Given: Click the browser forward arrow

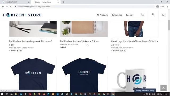Looking at the screenshot, I should point(7,6).
